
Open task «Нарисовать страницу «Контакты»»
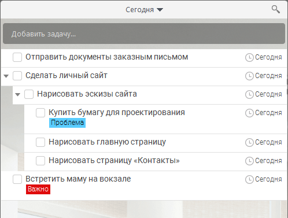[114, 161]
